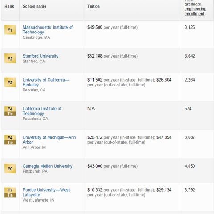Viewport: 214px width, 214px height.
Task: Click the School name column header
Action: [x=34, y=6]
